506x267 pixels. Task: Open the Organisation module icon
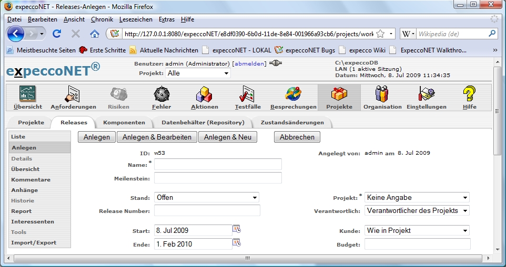(382, 95)
